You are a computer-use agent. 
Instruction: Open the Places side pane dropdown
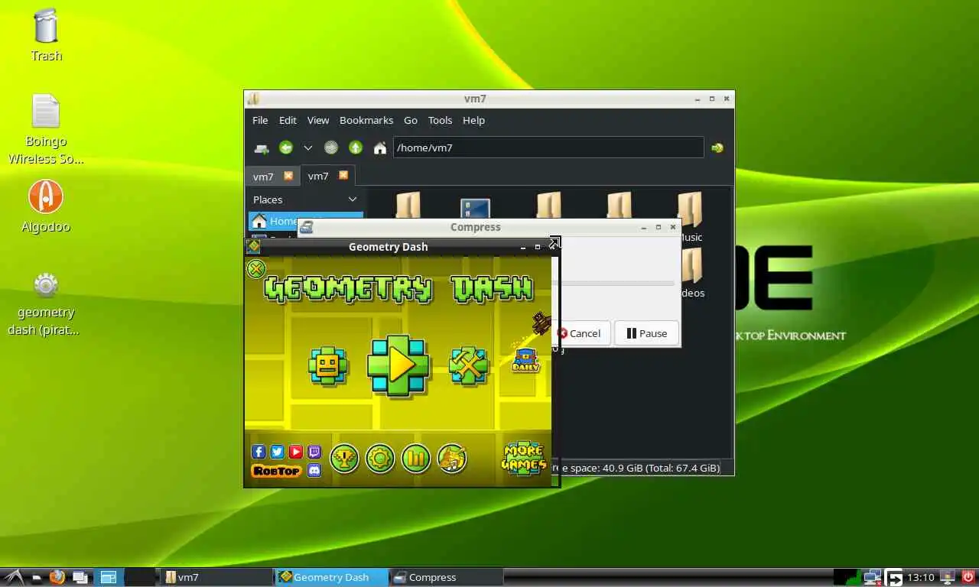click(353, 199)
